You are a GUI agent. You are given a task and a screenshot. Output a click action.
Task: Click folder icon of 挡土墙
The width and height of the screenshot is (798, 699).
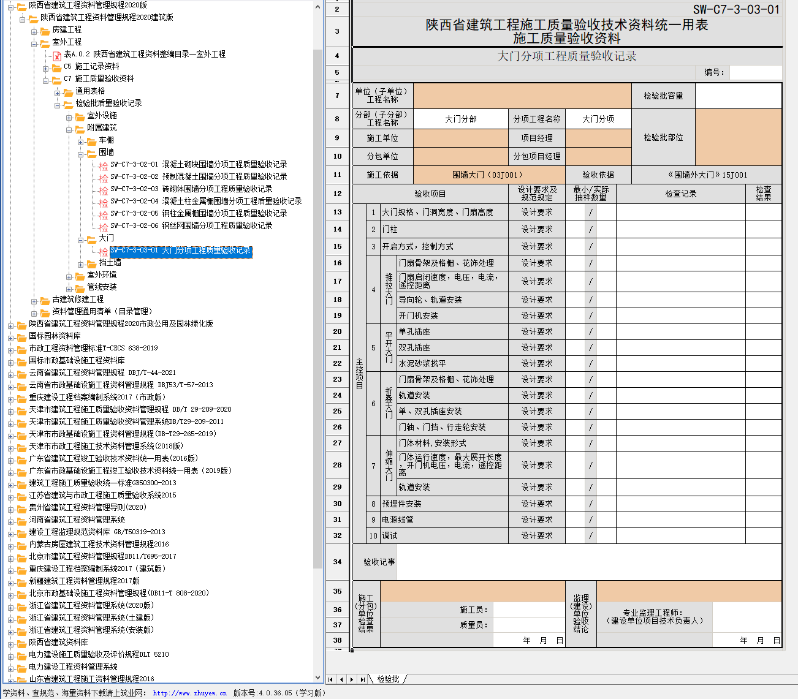[x=91, y=263]
